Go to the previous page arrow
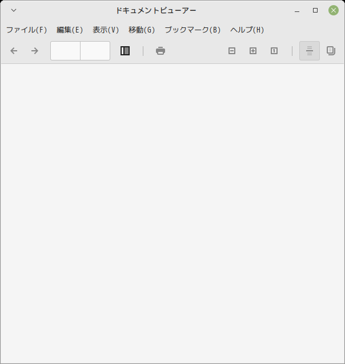Image resolution: width=345 pixels, height=364 pixels. [x=14, y=51]
